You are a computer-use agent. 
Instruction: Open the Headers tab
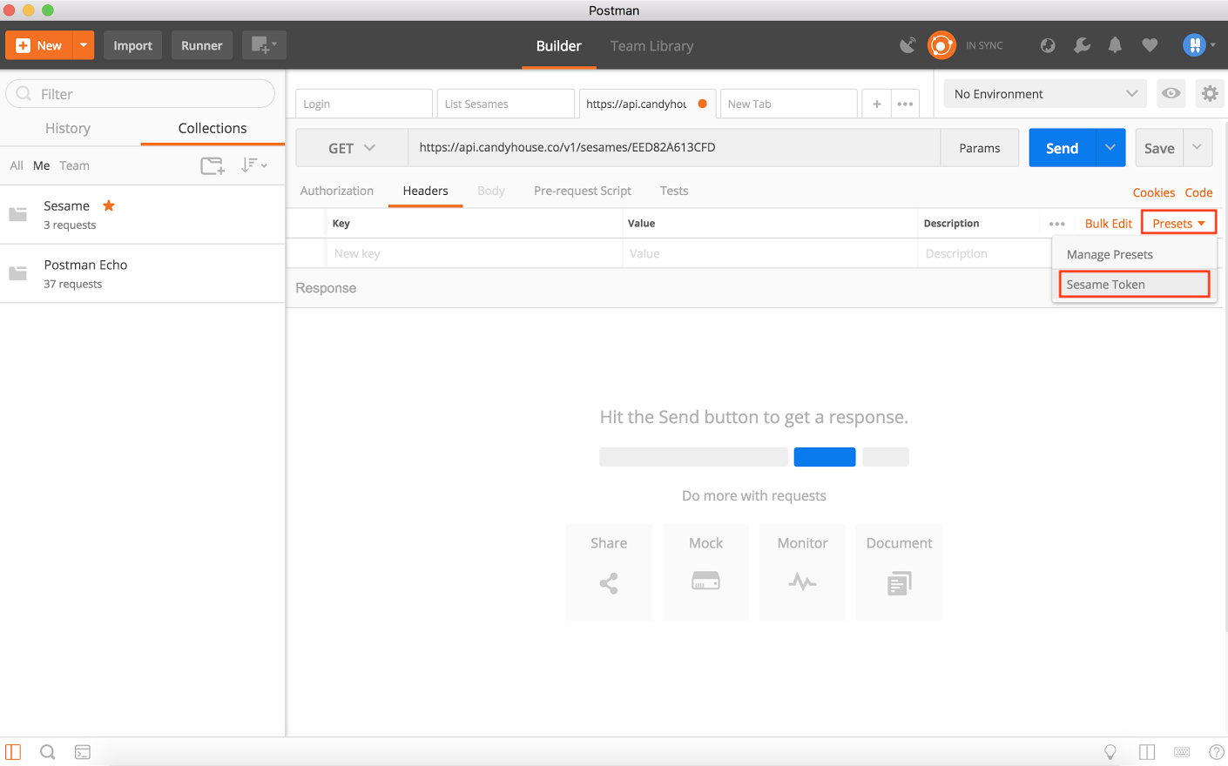click(425, 191)
